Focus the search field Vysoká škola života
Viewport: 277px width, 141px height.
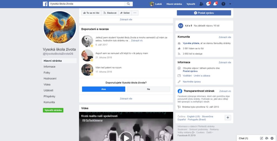click(87, 4)
